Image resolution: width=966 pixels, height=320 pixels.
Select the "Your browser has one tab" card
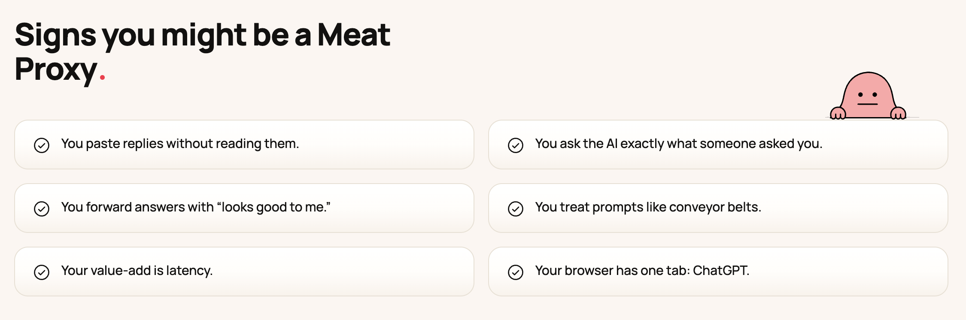(718, 272)
